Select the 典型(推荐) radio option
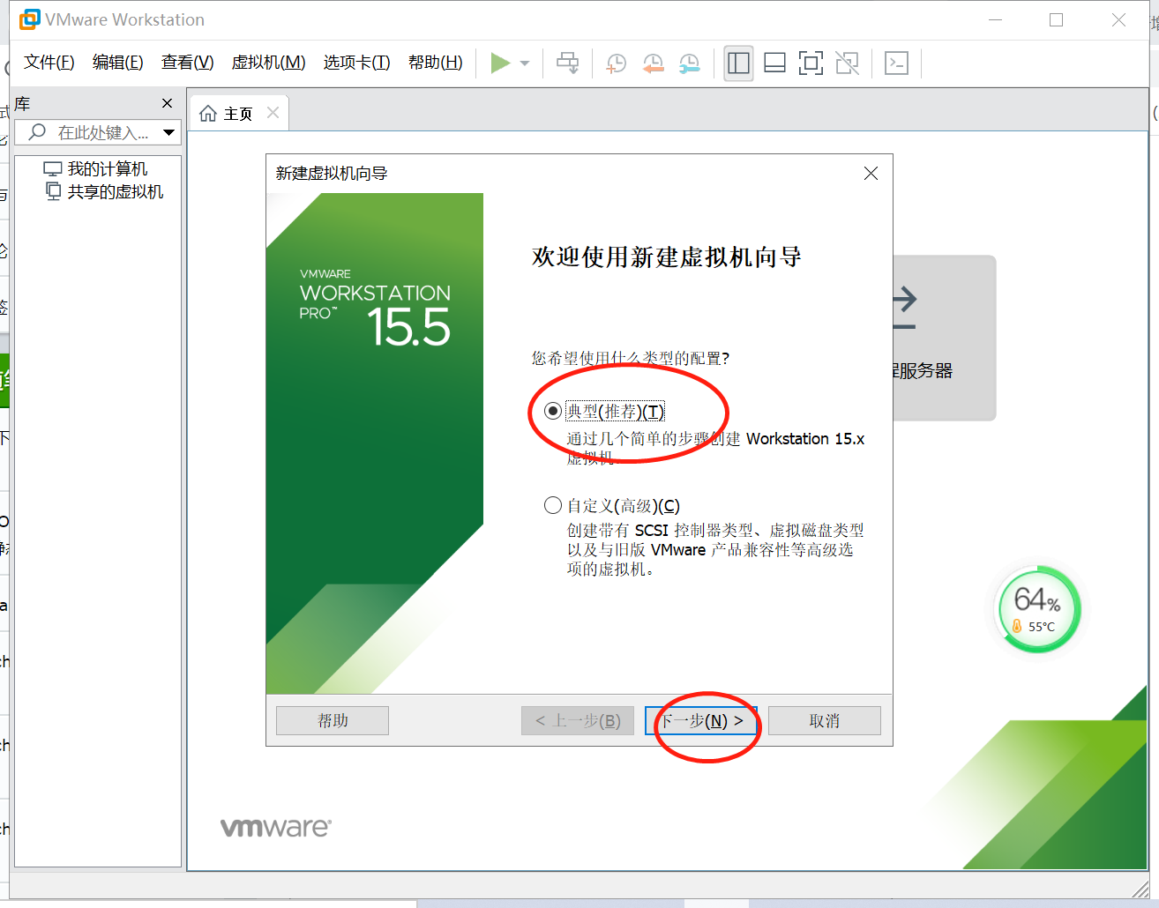The width and height of the screenshot is (1159, 908). [553, 411]
